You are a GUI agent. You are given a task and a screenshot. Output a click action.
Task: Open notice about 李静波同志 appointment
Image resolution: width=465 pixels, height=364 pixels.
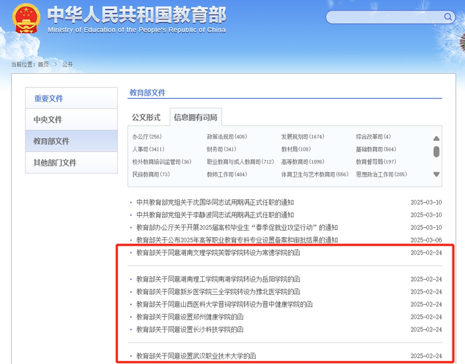[215, 215]
